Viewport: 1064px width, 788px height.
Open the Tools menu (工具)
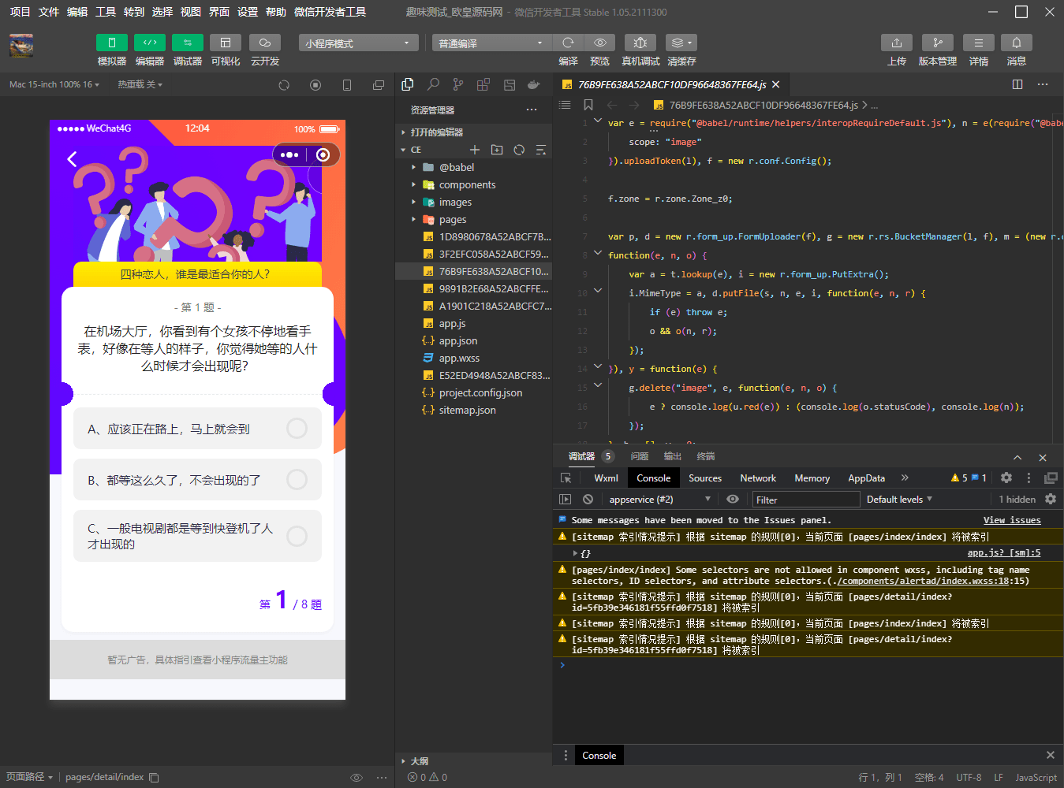coord(105,12)
